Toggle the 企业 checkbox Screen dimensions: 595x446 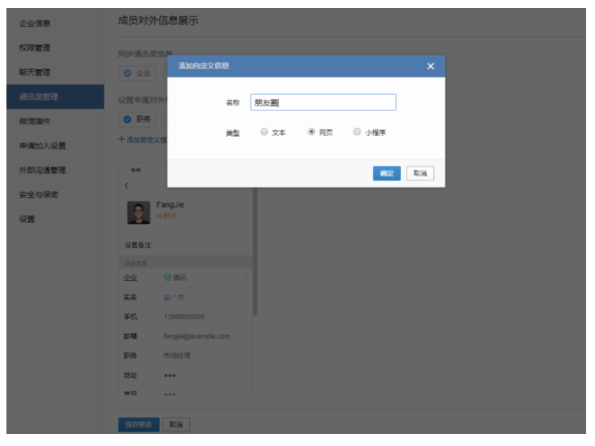click(x=126, y=73)
